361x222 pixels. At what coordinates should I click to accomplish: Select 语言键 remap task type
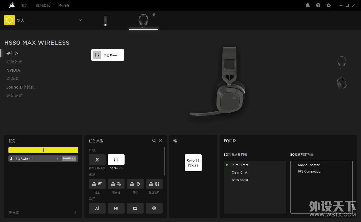coord(116,184)
